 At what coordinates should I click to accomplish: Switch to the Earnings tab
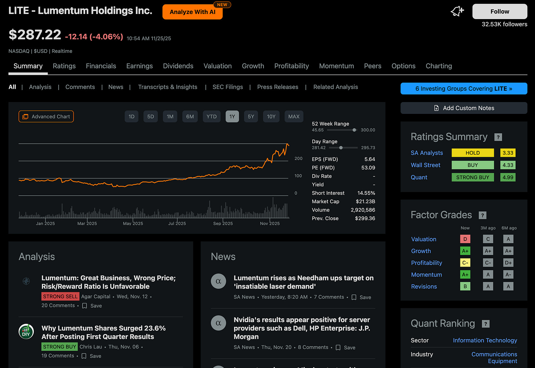point(140,66)
